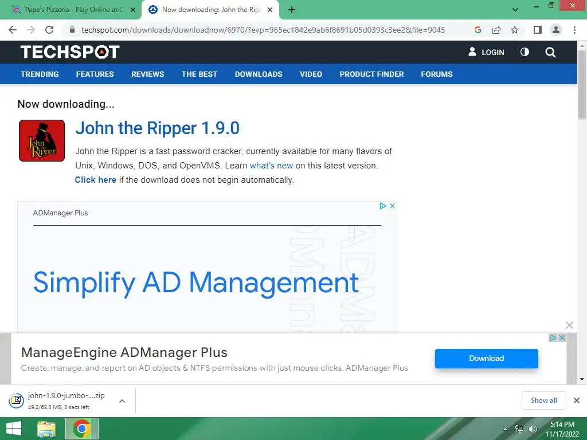Click the john-1.9.0-jumbo zip download item

coord(66,400)
